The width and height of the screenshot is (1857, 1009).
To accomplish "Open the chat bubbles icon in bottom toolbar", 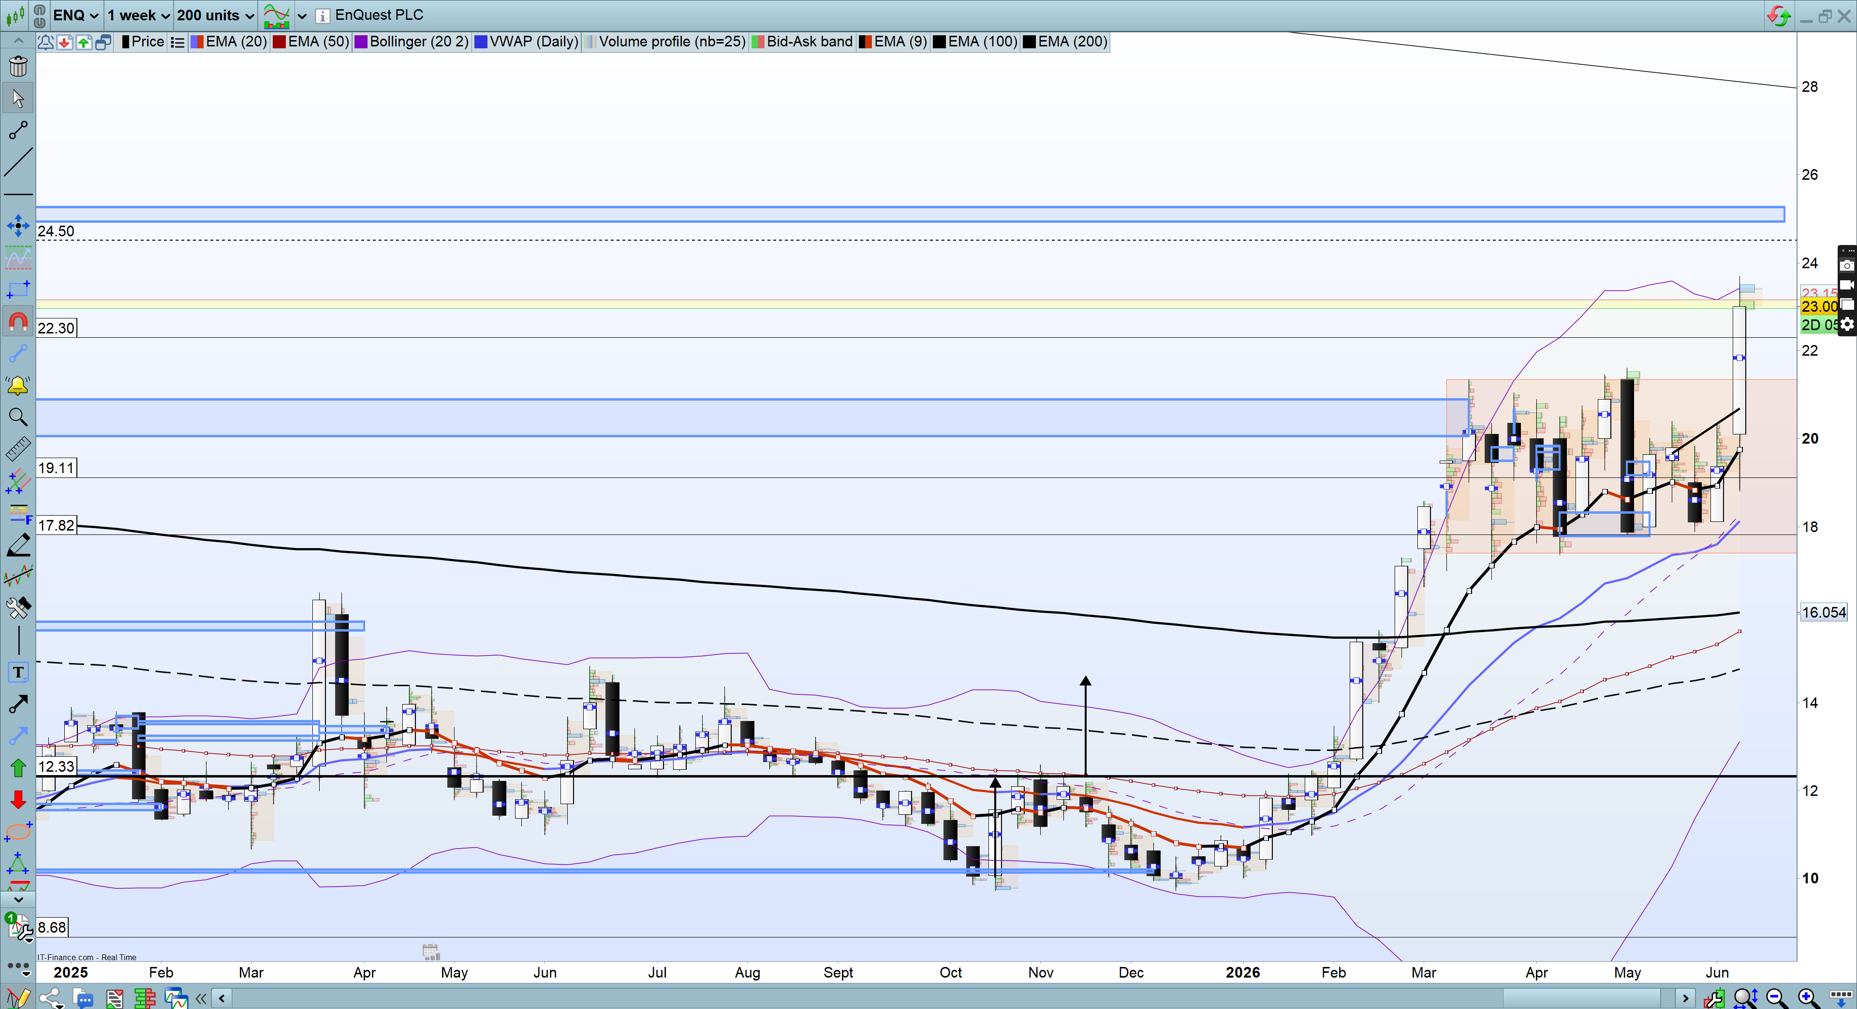I will tap(83, 998).
